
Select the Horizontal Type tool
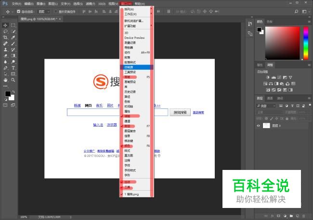pos(13,68)
